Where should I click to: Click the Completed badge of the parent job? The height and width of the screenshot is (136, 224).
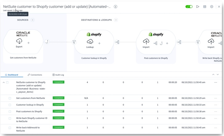pos(58,82)
